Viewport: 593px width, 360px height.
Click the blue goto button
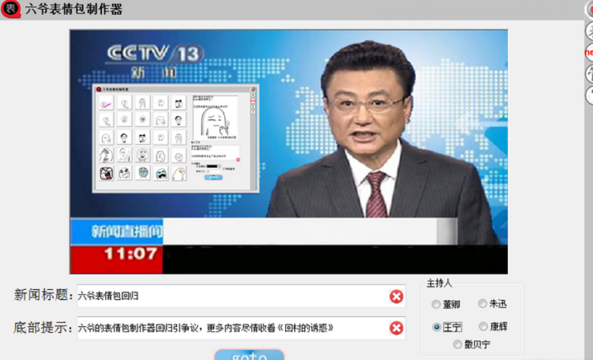point(249,355)
